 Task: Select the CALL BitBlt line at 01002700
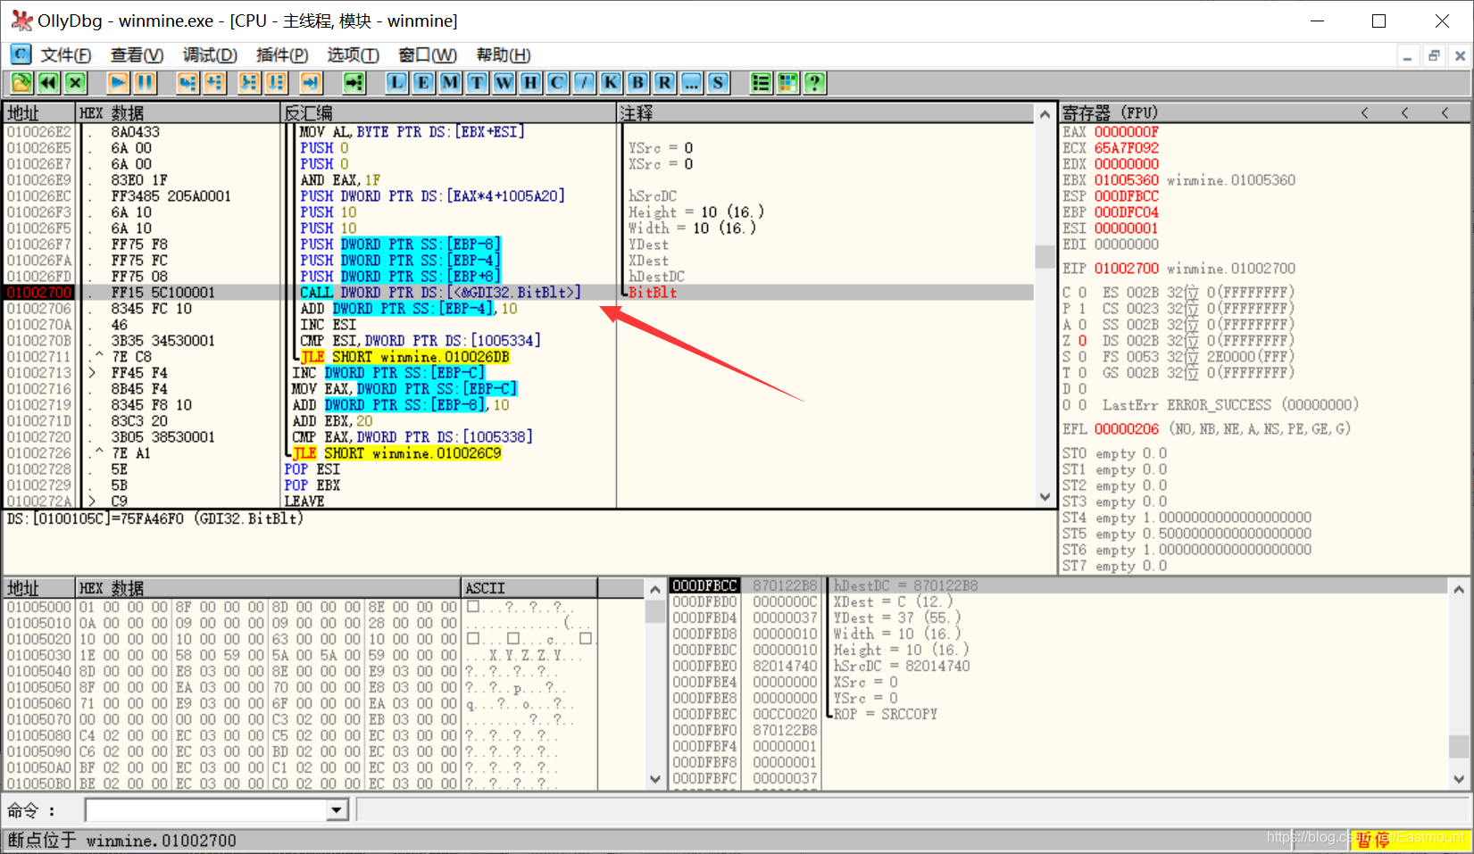click(518, 293)
